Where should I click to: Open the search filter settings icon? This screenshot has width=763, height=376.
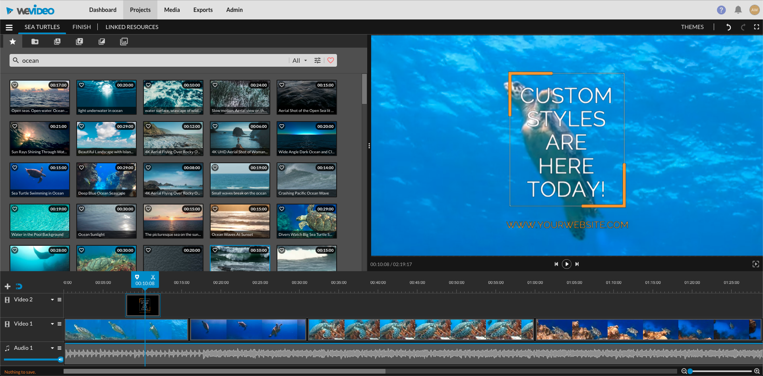coord(318,60)
